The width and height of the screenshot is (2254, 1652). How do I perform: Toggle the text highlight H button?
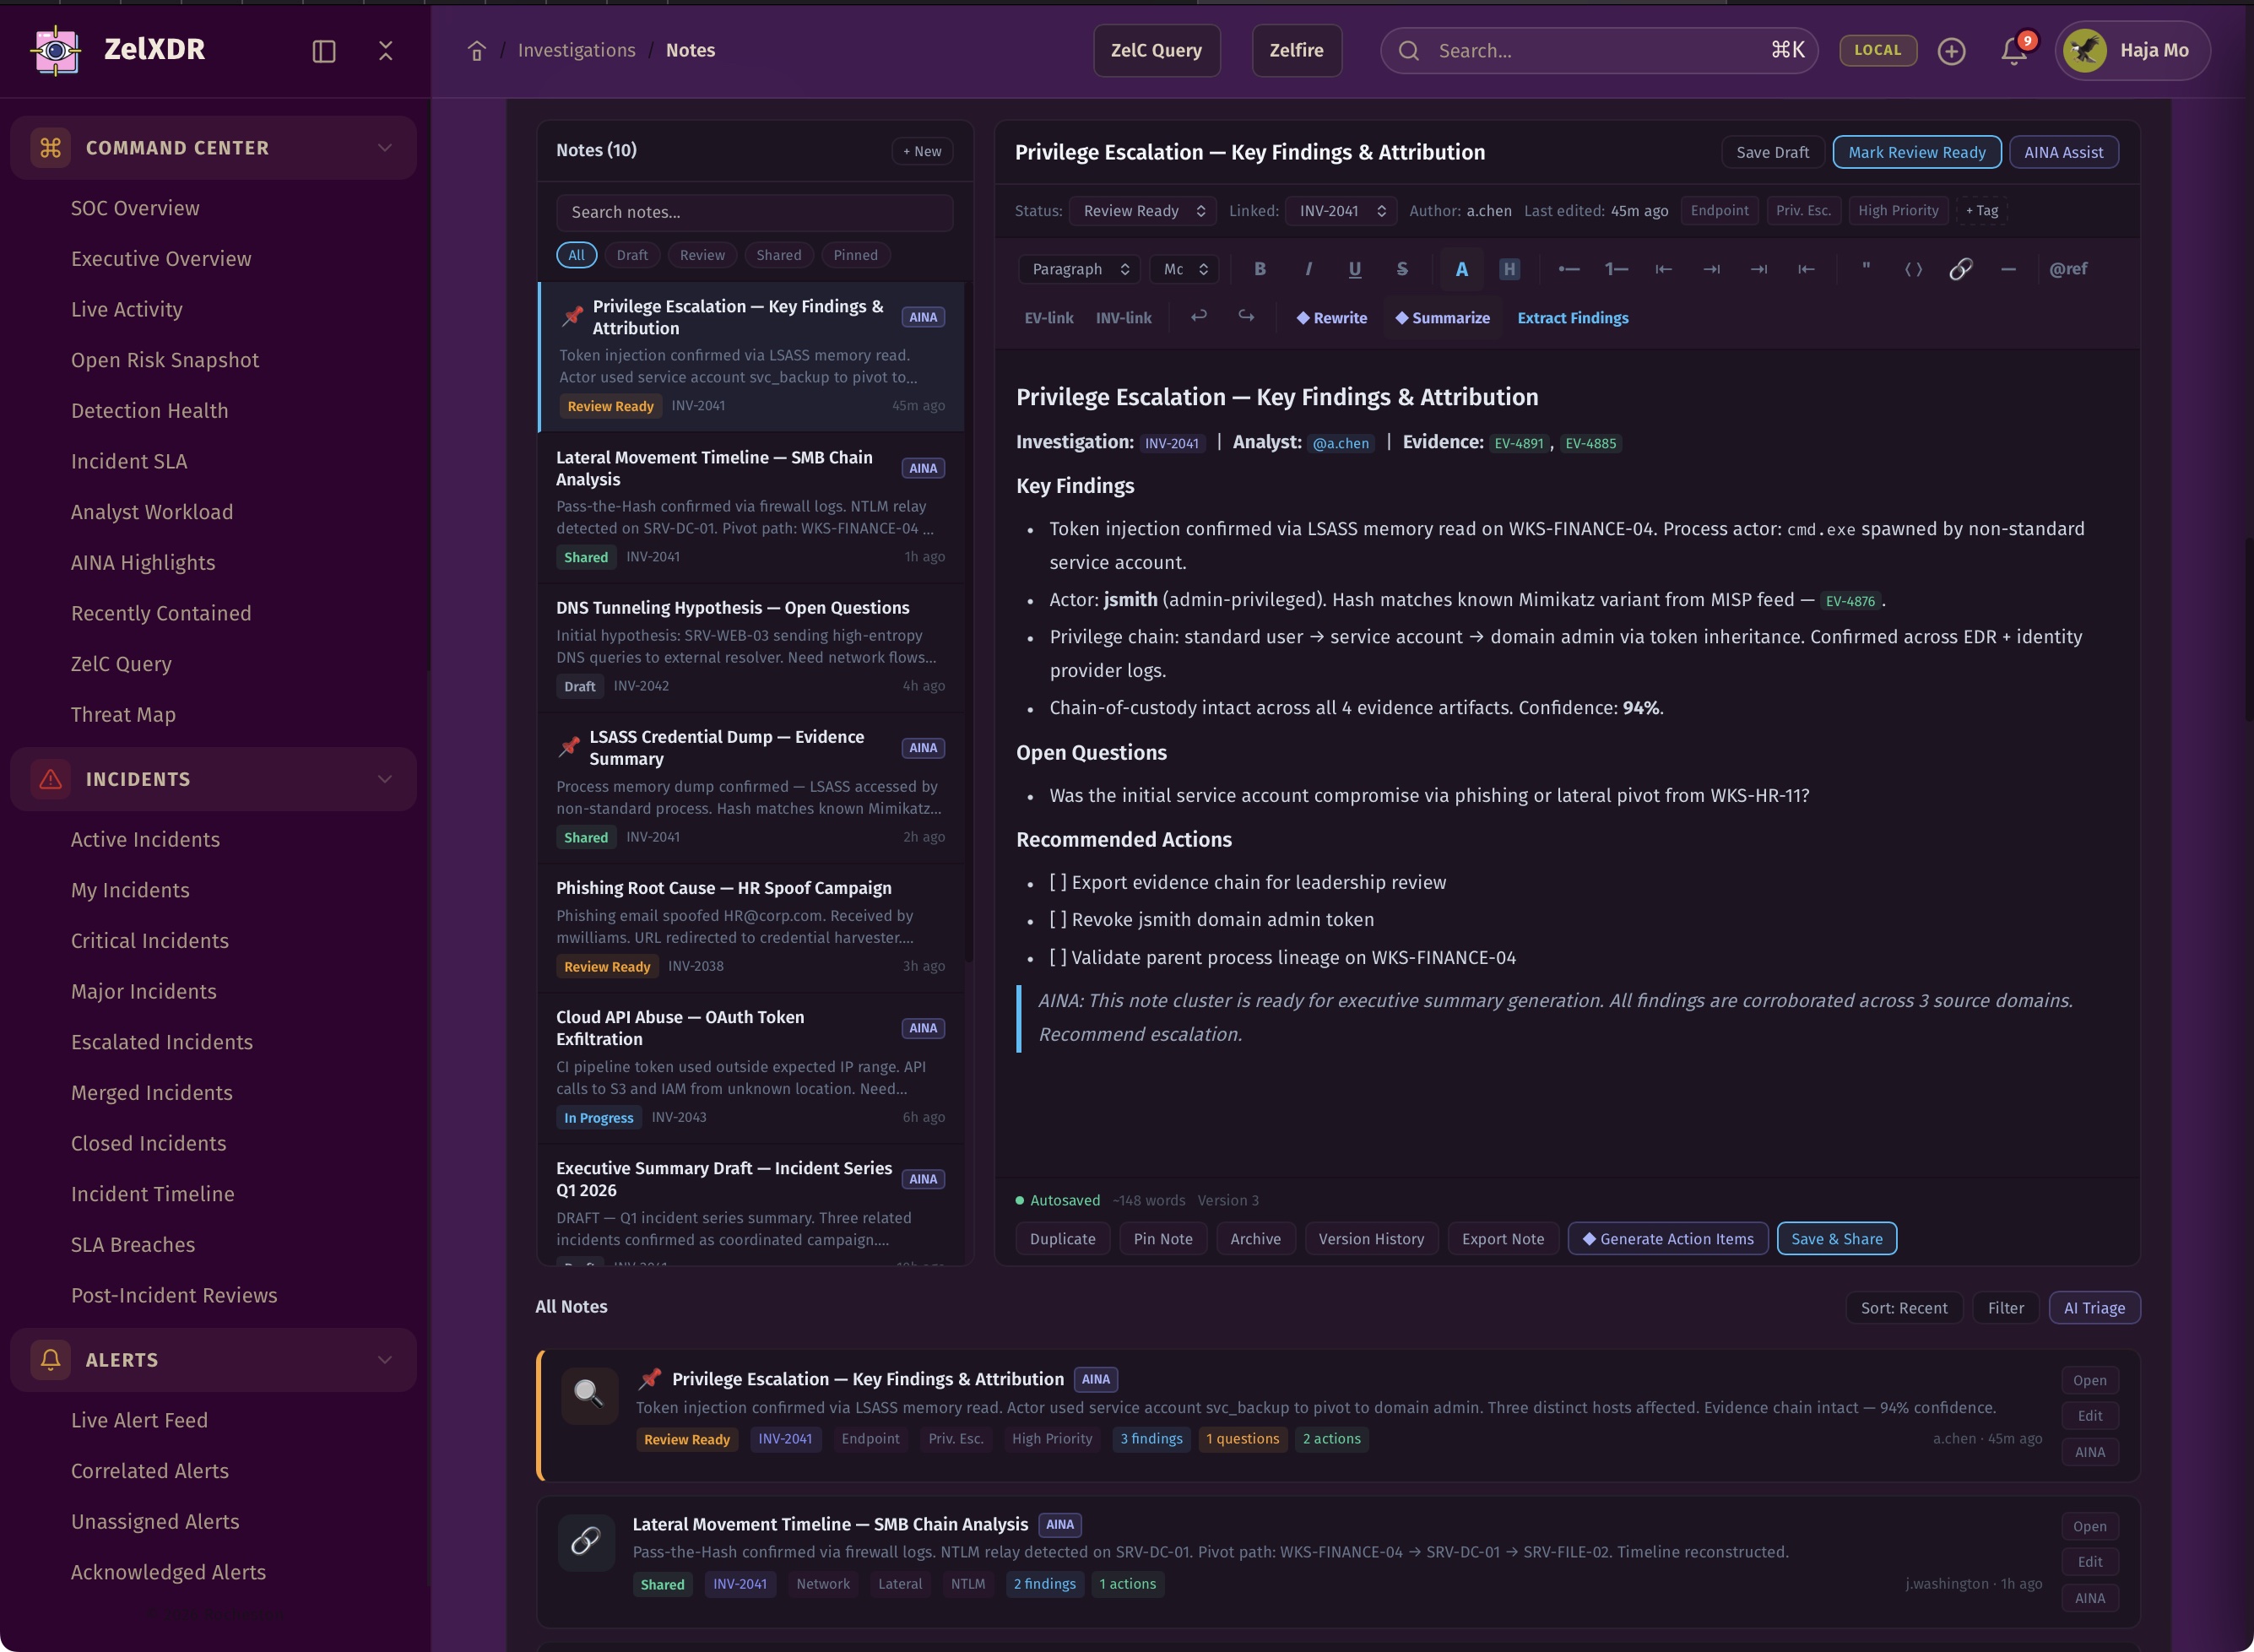click(1509, 269)
